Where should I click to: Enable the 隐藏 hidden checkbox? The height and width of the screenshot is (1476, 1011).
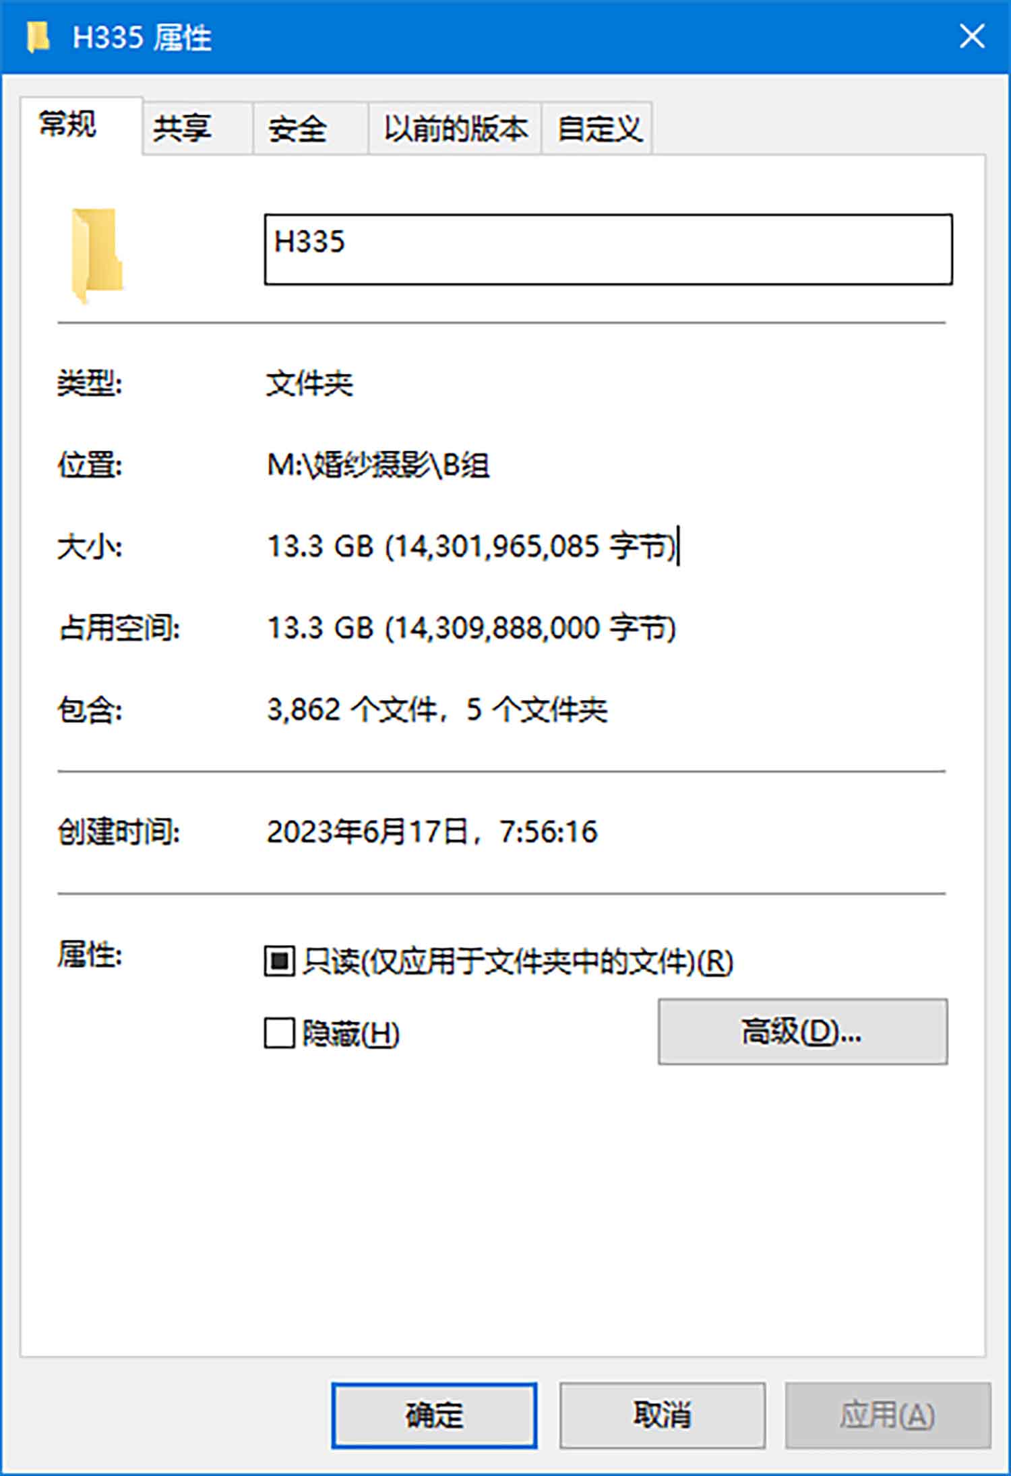click(x=279, y=1033)
